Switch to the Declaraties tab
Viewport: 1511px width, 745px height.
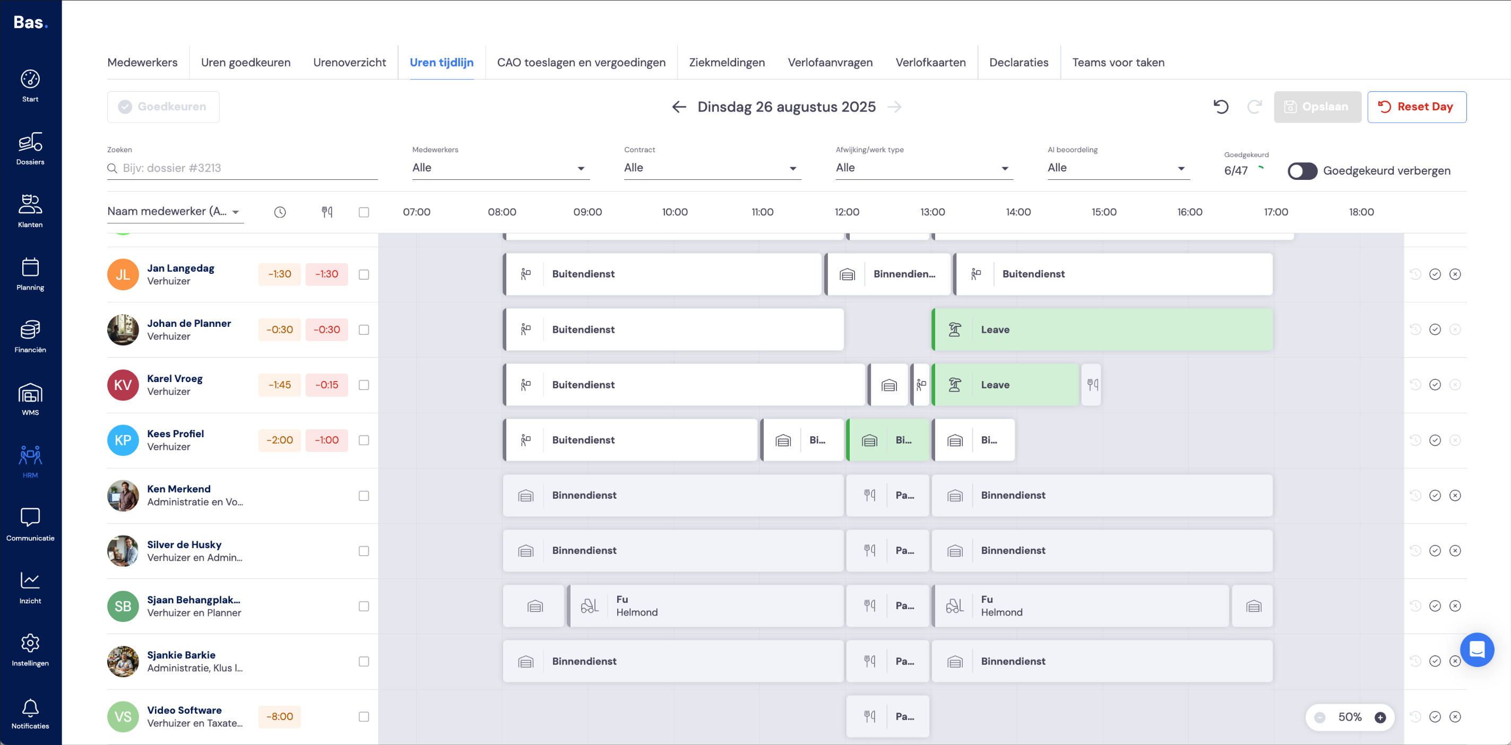point(1018,62)
